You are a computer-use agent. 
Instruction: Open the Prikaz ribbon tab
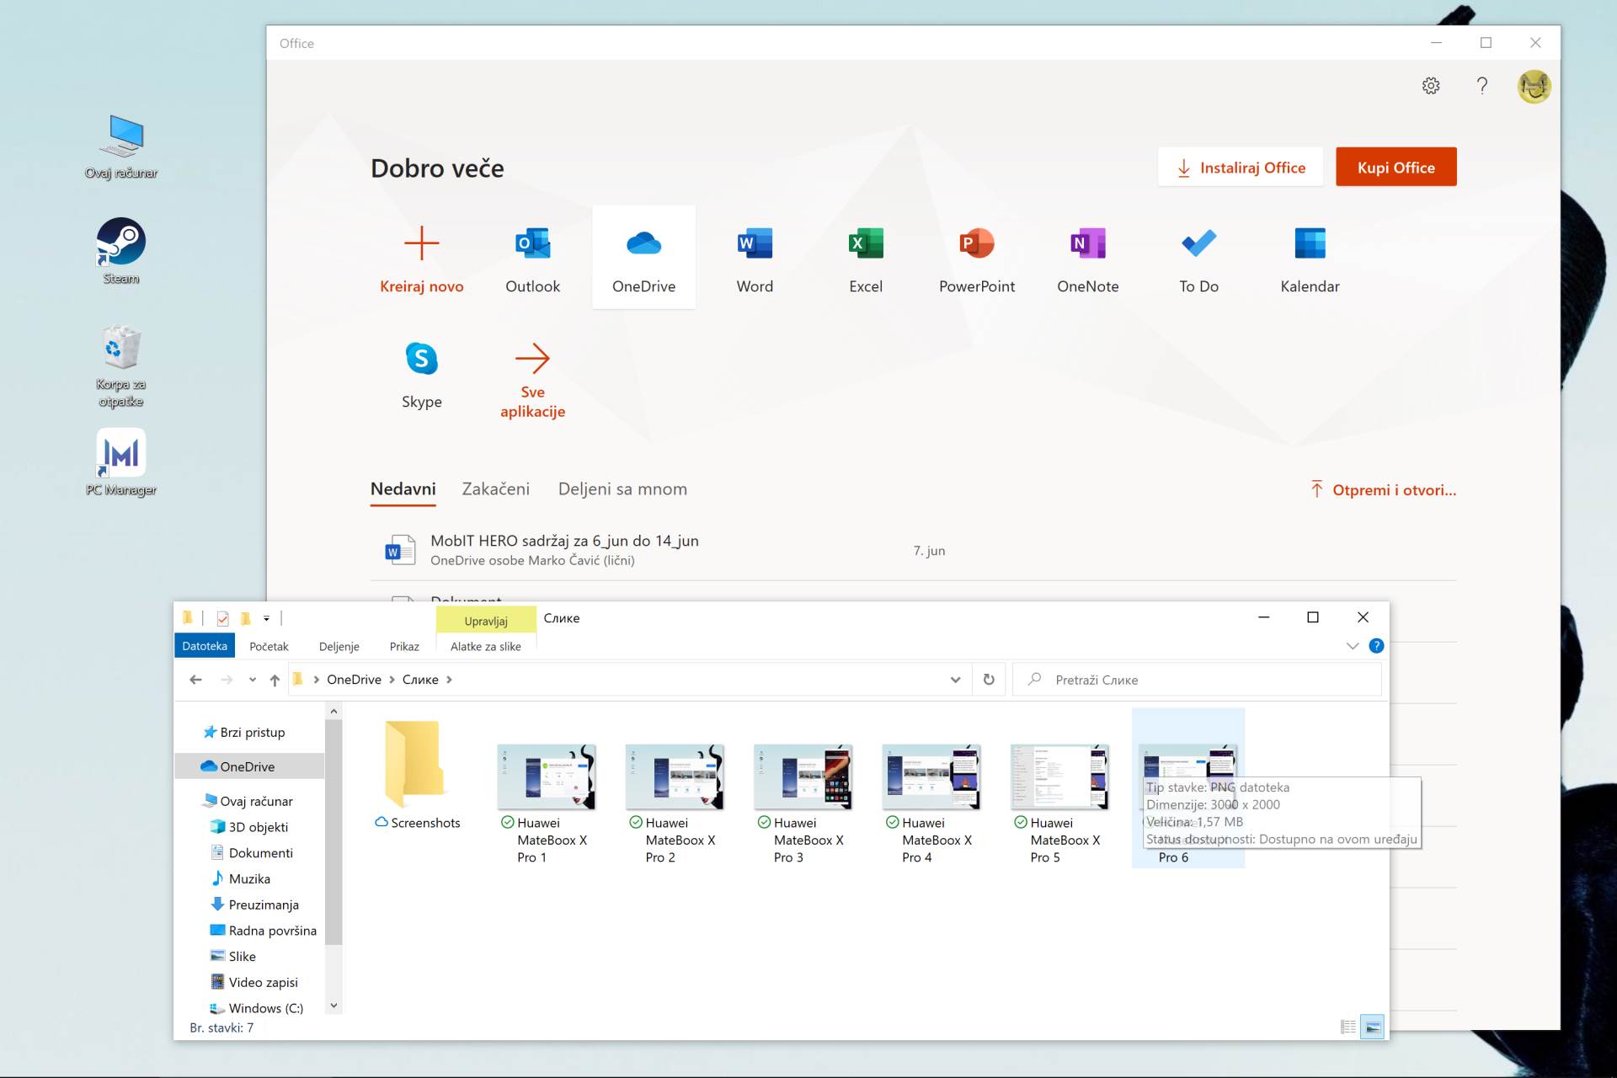coord(404,647)
